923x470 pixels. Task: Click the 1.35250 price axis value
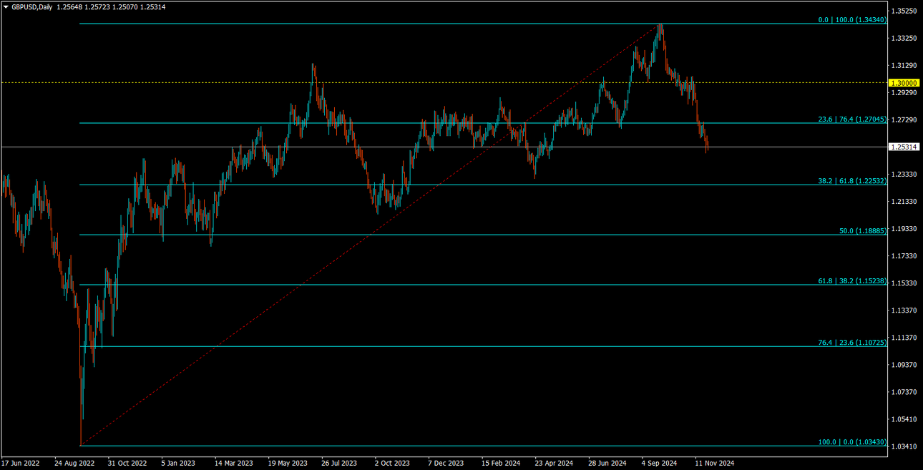click(x=905, y=11)
